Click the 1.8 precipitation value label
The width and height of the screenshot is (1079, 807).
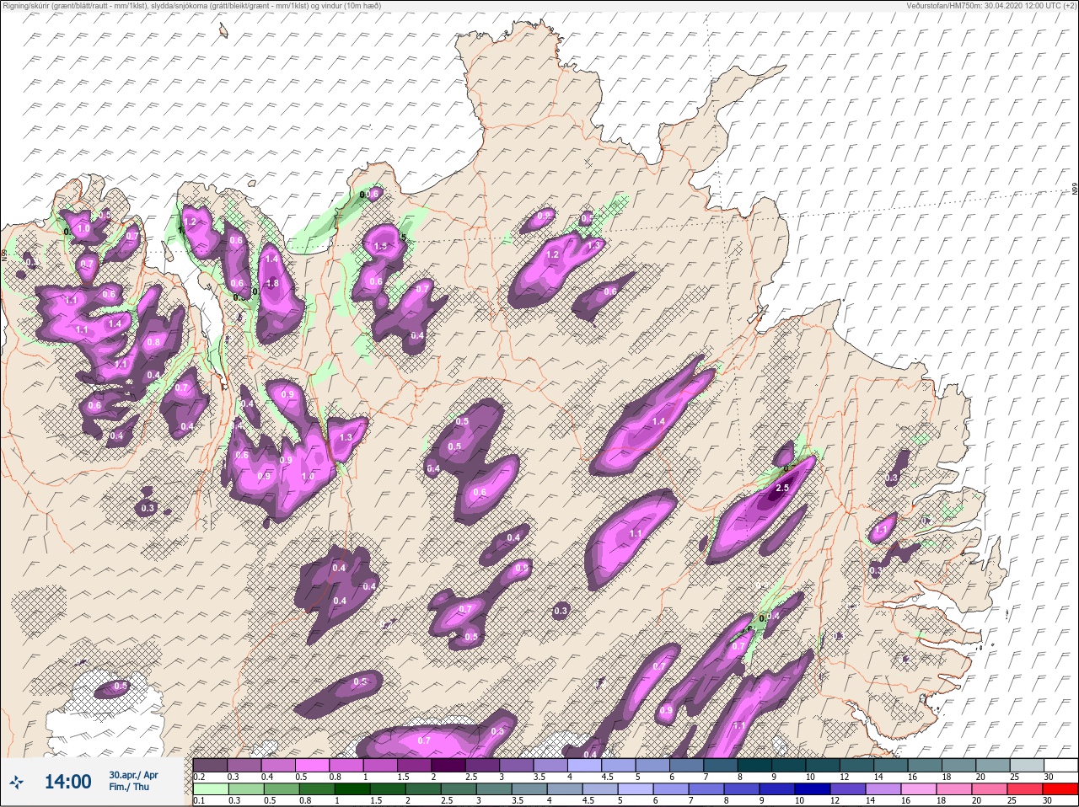272,284
